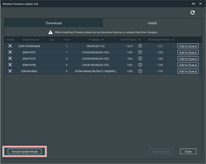Collapse the window using the up-chevron icon

(x=193, y=4)
